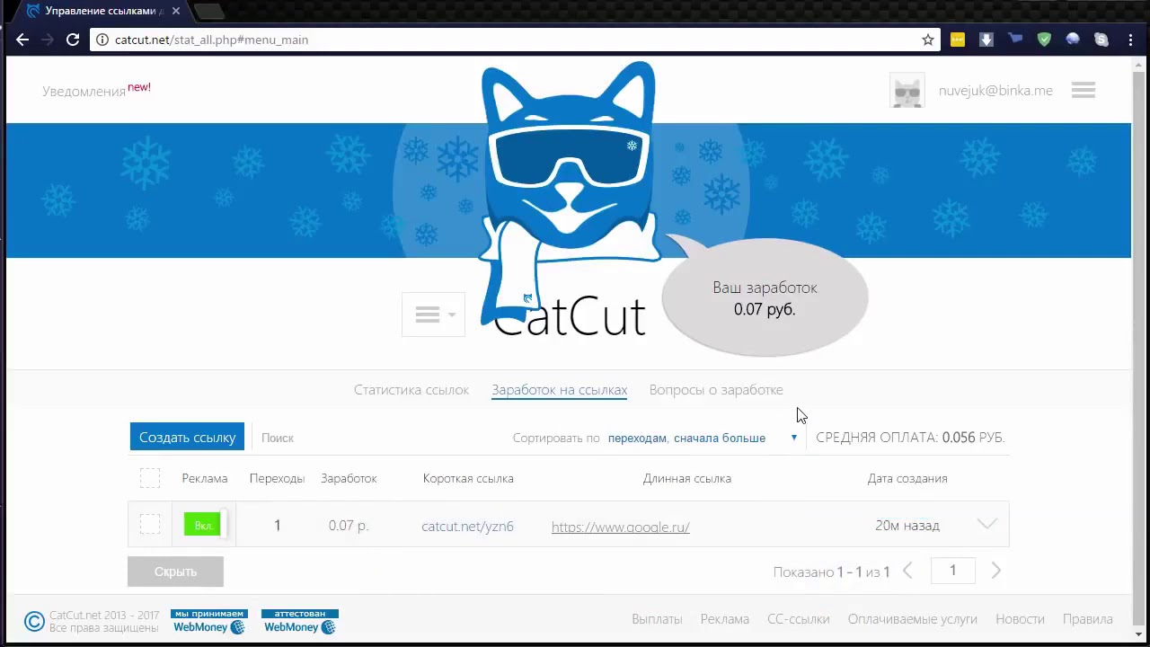
Task: Open green shield extension icon
Action: [x=1044, y=40]
